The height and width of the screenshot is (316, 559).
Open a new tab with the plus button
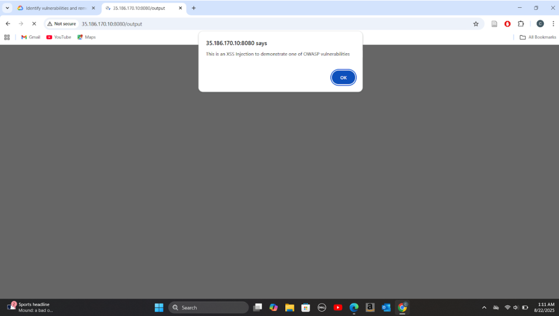(x=194, y=8)
